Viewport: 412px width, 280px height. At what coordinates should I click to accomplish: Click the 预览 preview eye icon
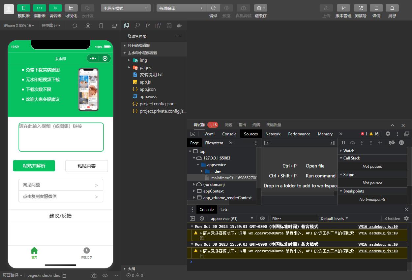pos(226,8)
